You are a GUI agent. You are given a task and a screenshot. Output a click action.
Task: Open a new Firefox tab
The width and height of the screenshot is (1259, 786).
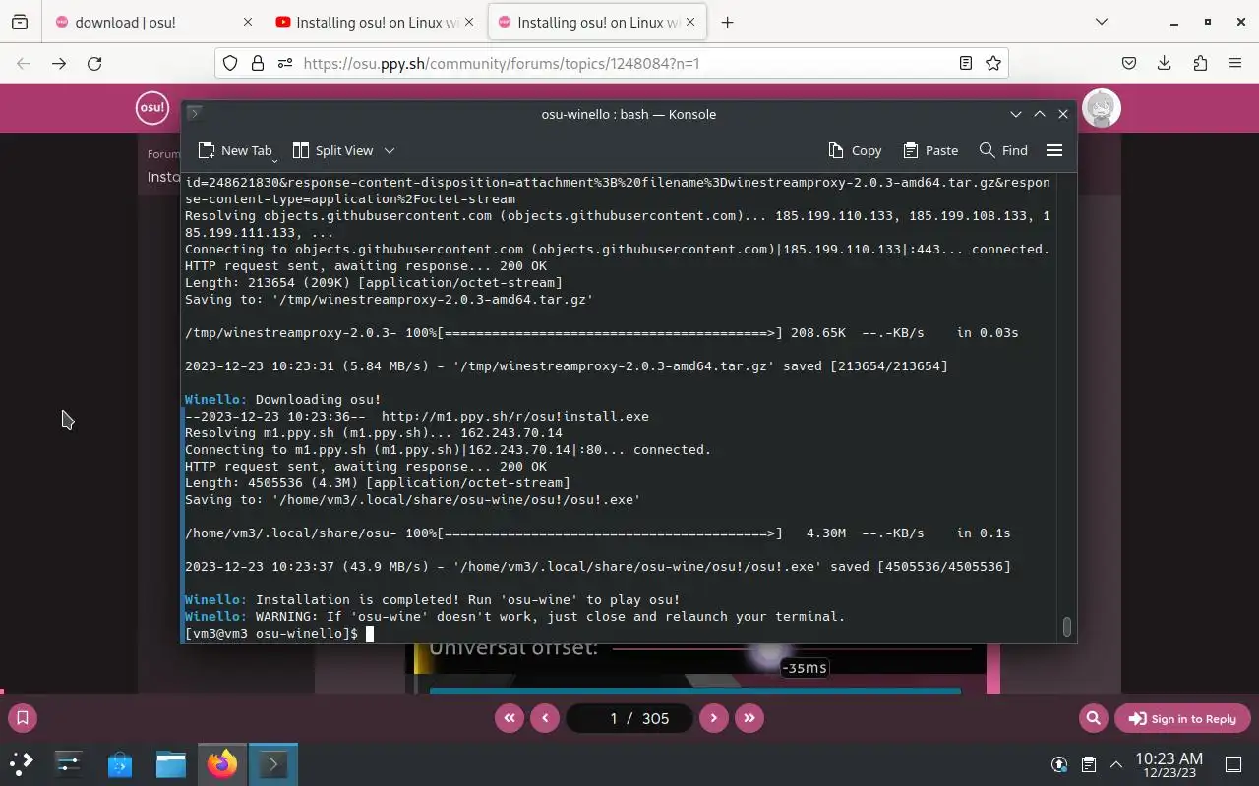[x=727, y=22]
